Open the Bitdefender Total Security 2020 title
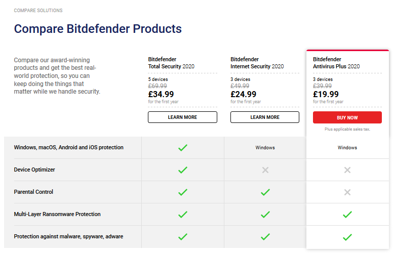Viewport: 393px width, 253px height. 171,63
